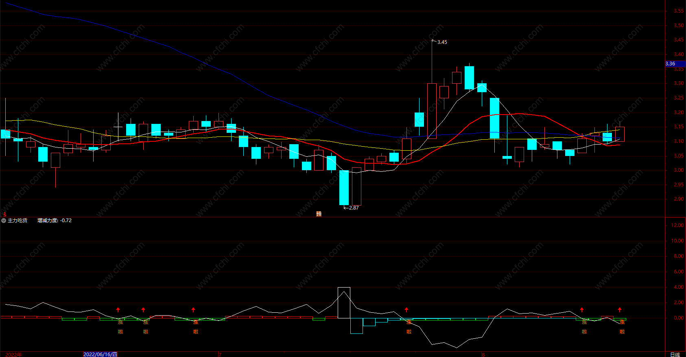
Task: Click the 增减力度: -0.72 readout
Action: (x=55, y=221)
